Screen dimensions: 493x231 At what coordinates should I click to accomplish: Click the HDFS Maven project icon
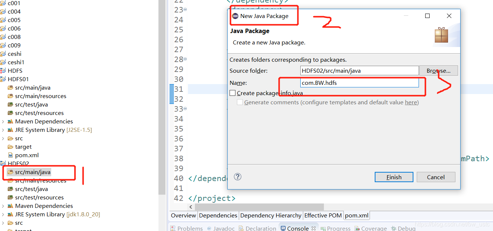coord(3,71)
